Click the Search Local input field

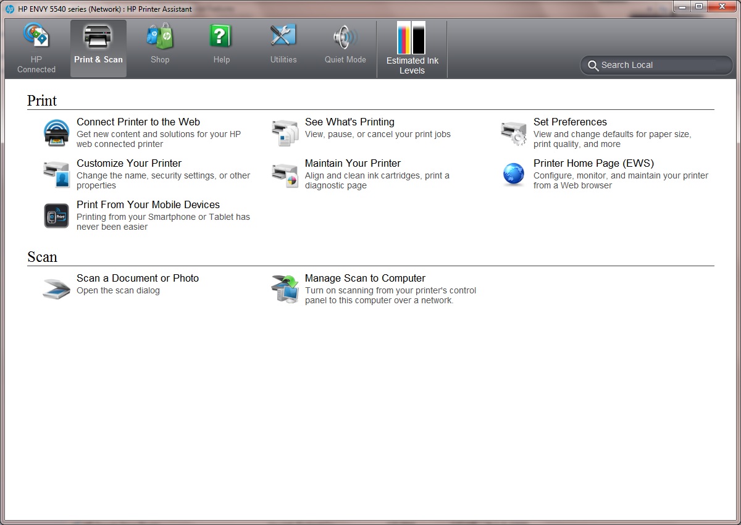[661, 65]
